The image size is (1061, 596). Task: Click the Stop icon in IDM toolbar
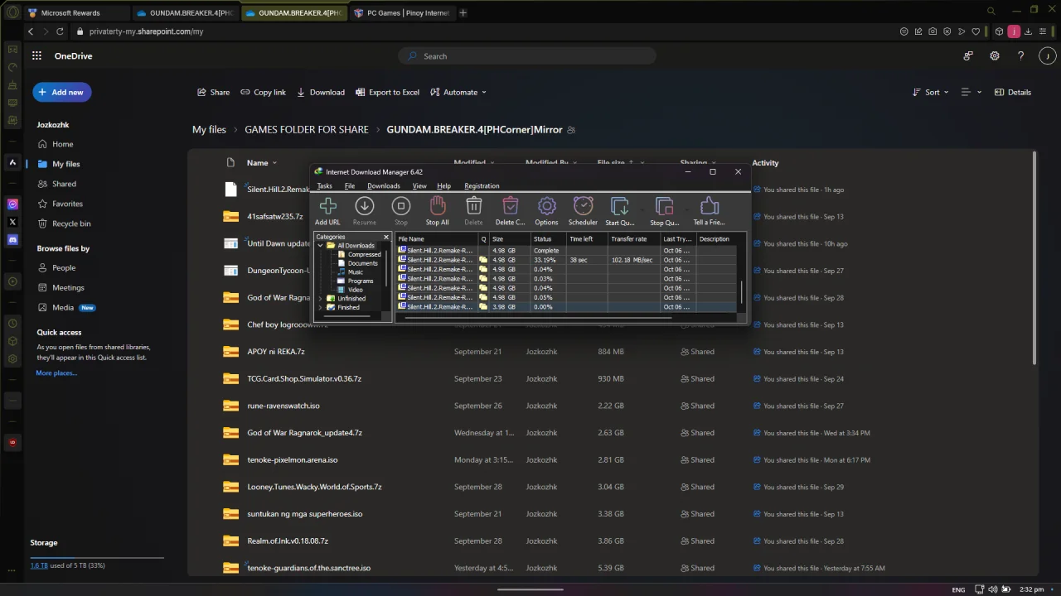(x=400, y=206)
